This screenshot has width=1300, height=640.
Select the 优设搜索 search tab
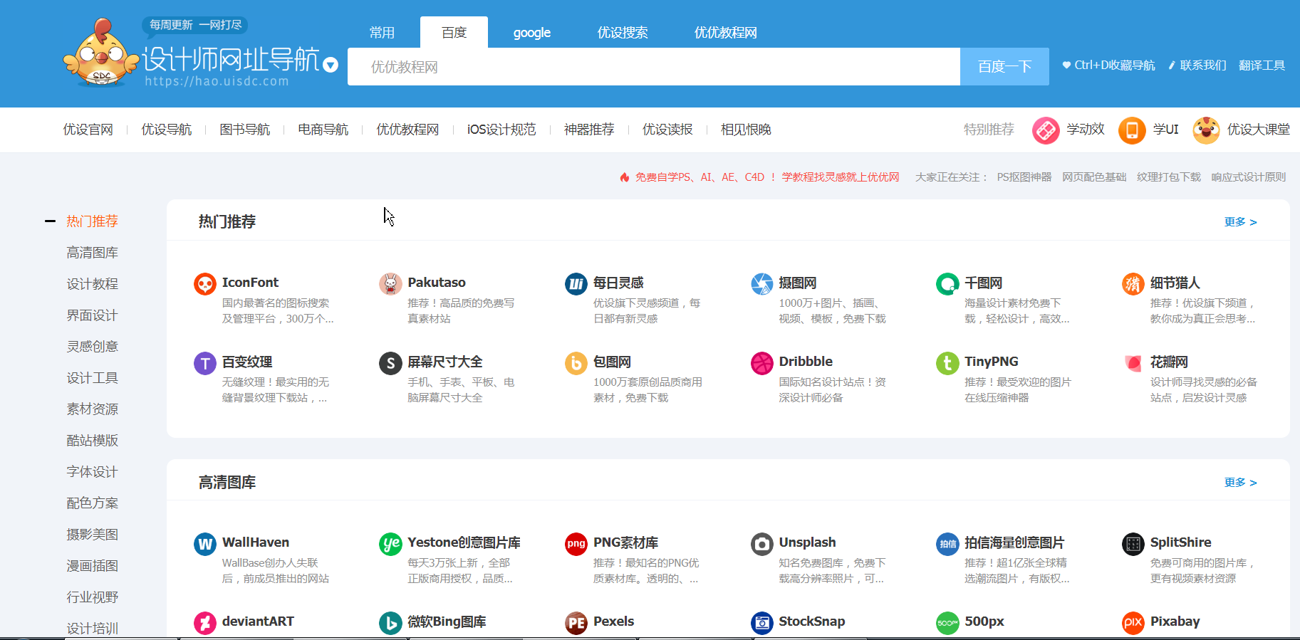click(x=623, y=33)
